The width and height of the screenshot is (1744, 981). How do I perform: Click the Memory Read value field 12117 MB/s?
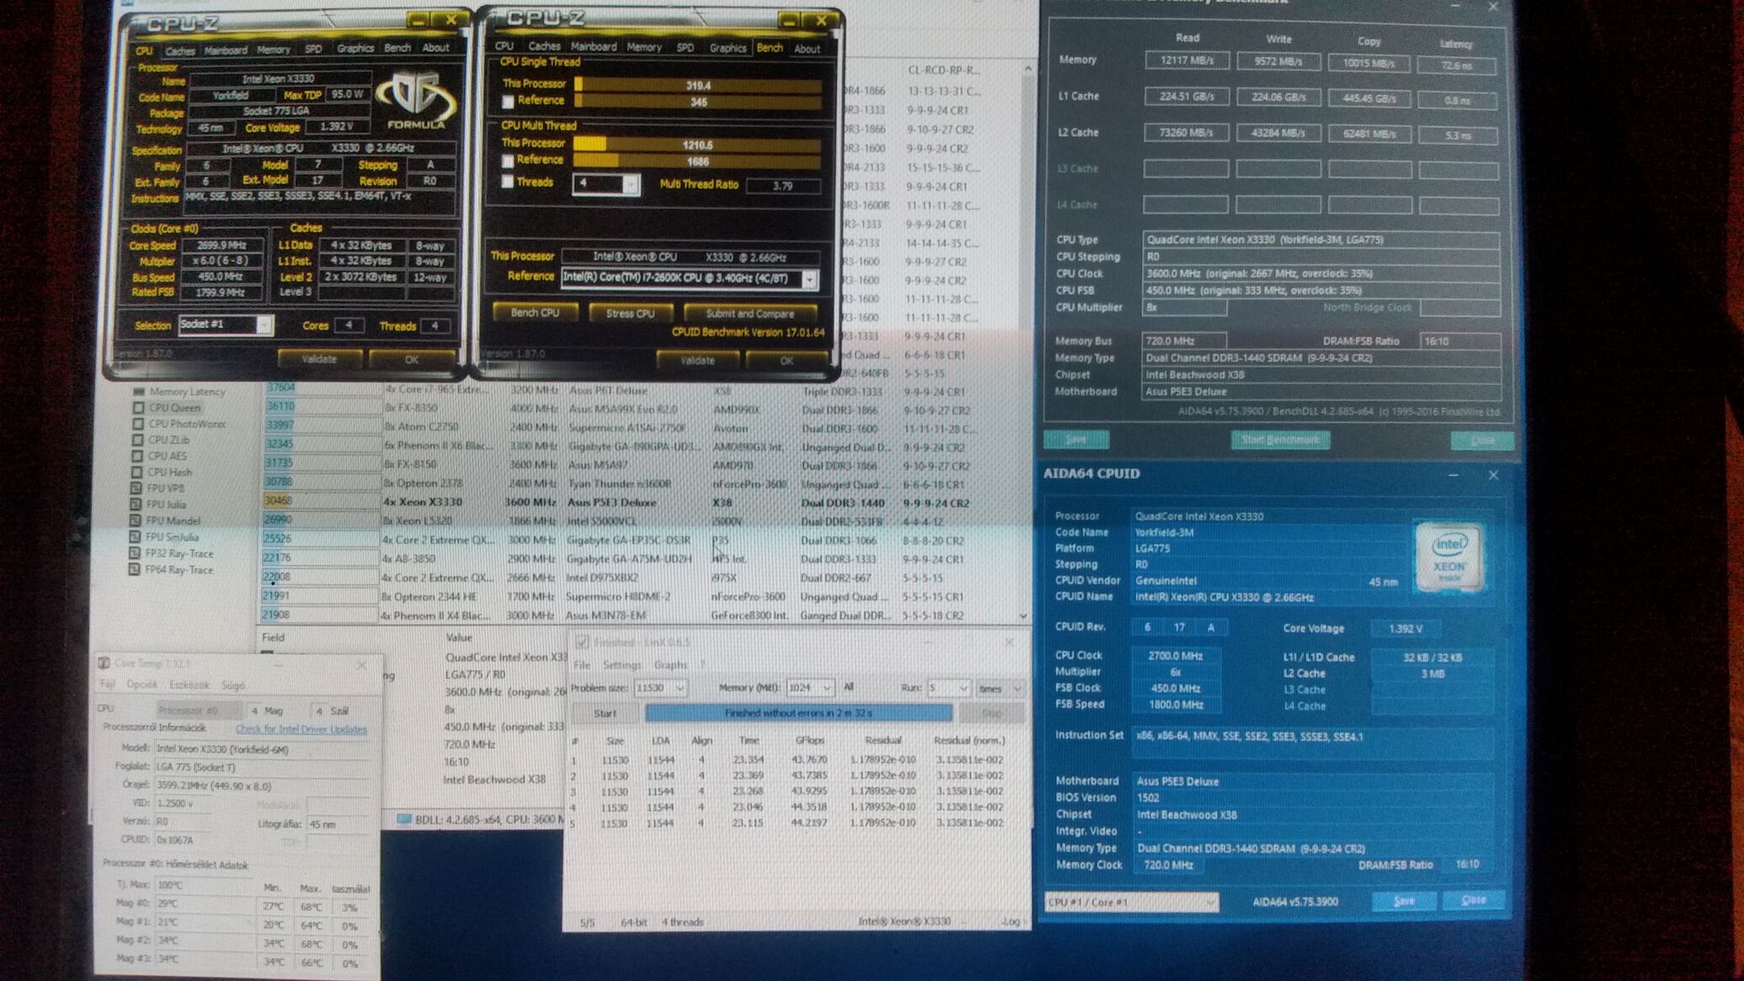pyautogui.click(x=1186, y=61)
